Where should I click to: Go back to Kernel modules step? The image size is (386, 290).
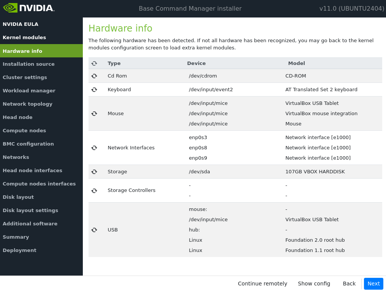[x=41, y=37]
